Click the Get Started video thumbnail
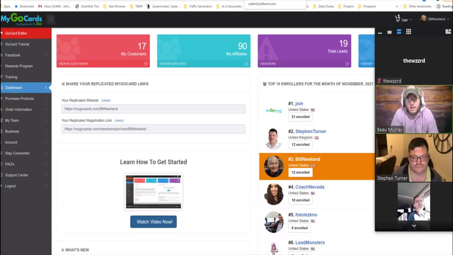 [x=153, y=192]
